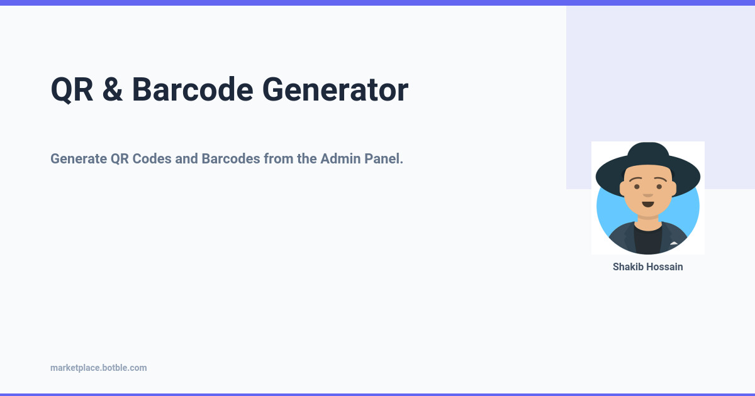
Task: Click "Admin Panel" in the subtitle
Action: pyautogui.click(x=362, y=158)
